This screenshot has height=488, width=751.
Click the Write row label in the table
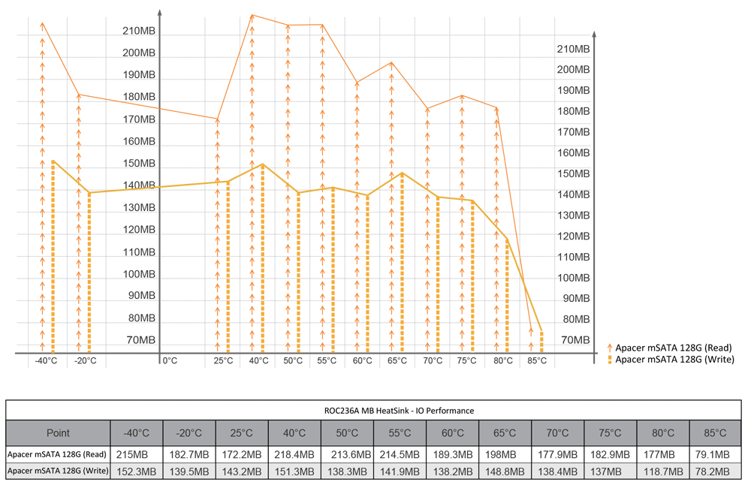(x=58, y=471)
